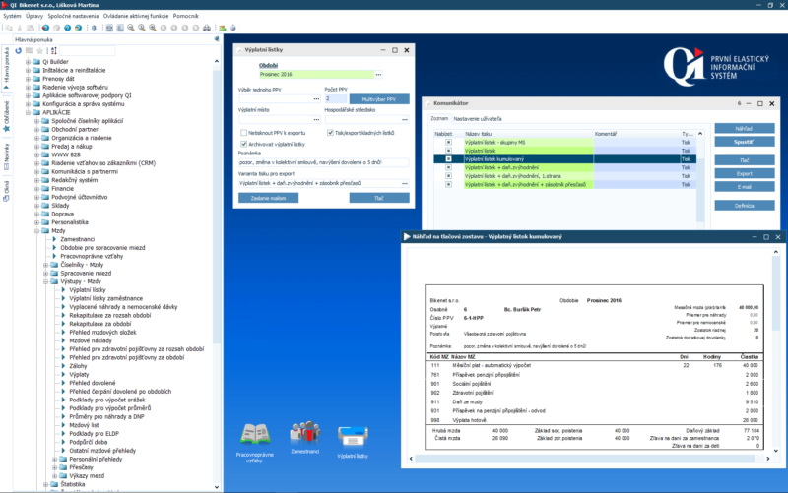Open the Úpravy menu
This screenshot has width=788, height=493.
34,16
